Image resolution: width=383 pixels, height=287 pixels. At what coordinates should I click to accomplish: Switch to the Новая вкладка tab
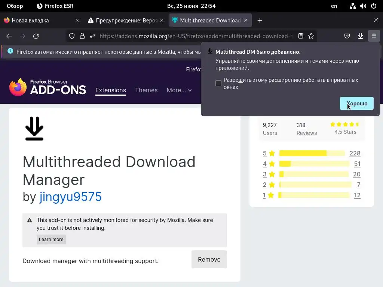click(x=42, y=21)
